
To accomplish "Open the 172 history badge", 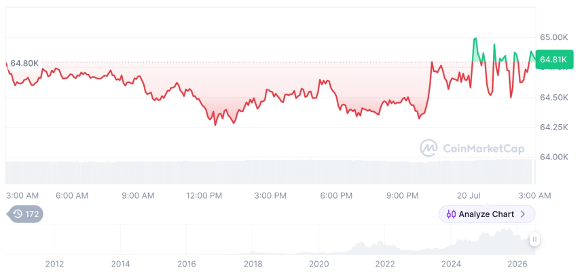I will (25, 214).
